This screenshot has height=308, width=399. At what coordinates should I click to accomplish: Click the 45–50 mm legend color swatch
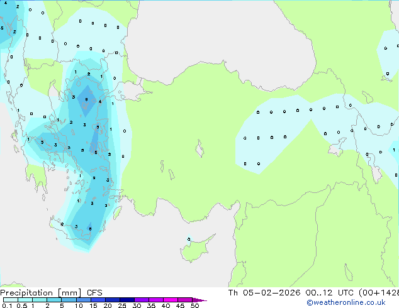(185, 300)
